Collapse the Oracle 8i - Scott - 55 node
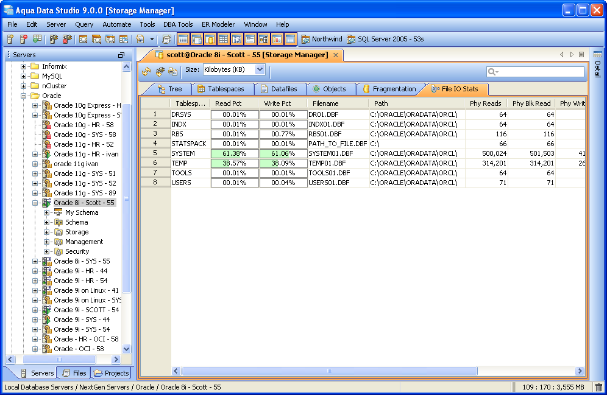This screenshot has height=395, width=607. pyautogui.click(x=35, y=203)
